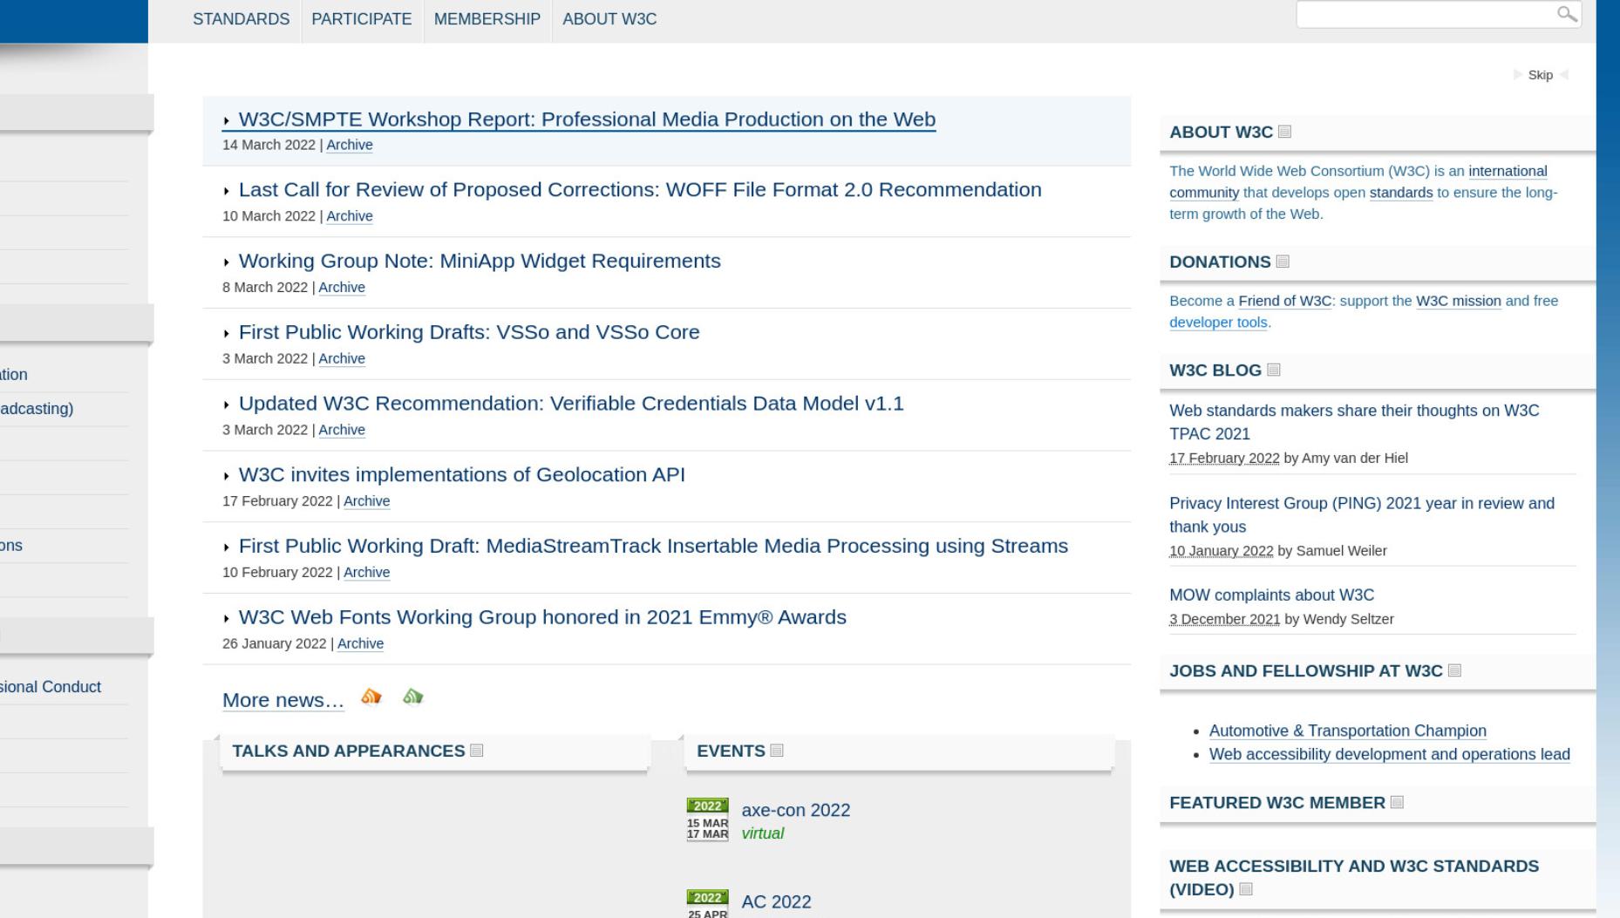Open the Standards menu
Viewport: 1620px width, 918px height.
tap(242, 19)
